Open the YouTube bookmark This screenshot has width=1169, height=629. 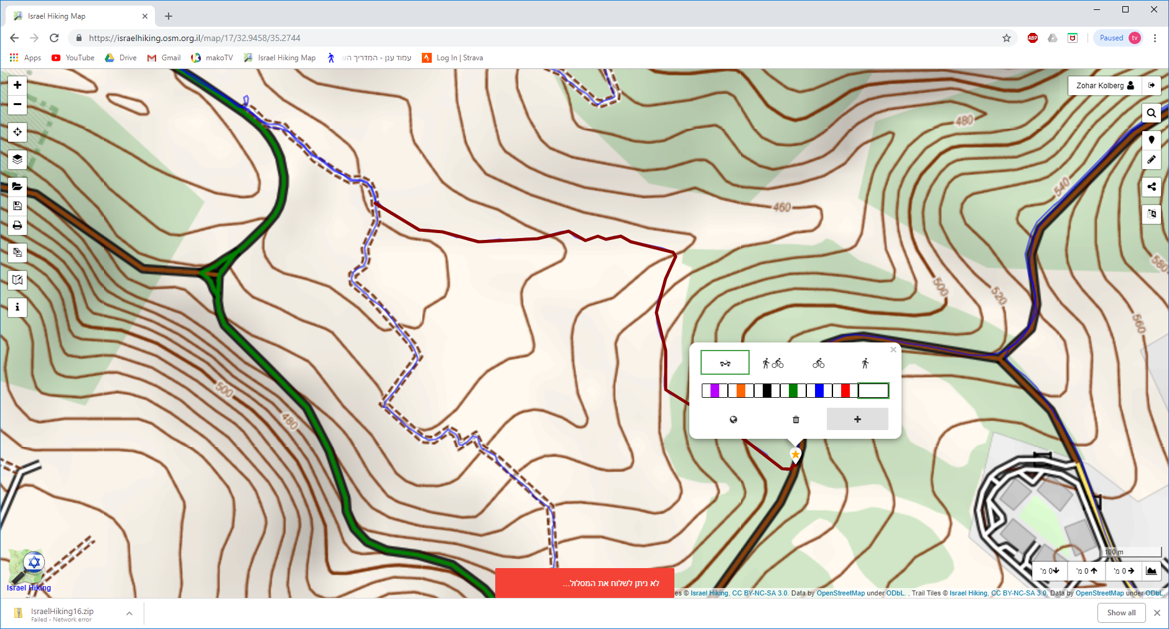click(x=73, y=58)
